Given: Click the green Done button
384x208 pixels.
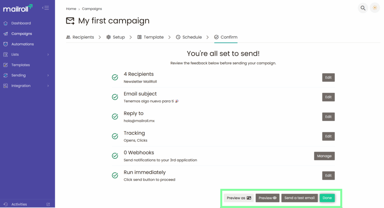Looking at the screenshot, I should coord(327,198).
